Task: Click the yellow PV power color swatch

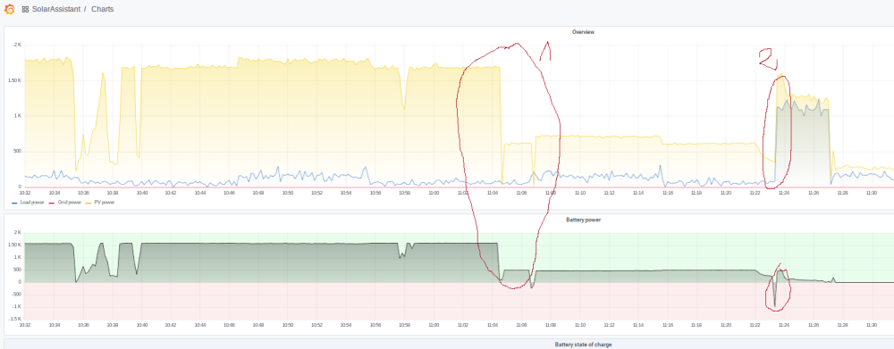Action: [x=89, y=203]
